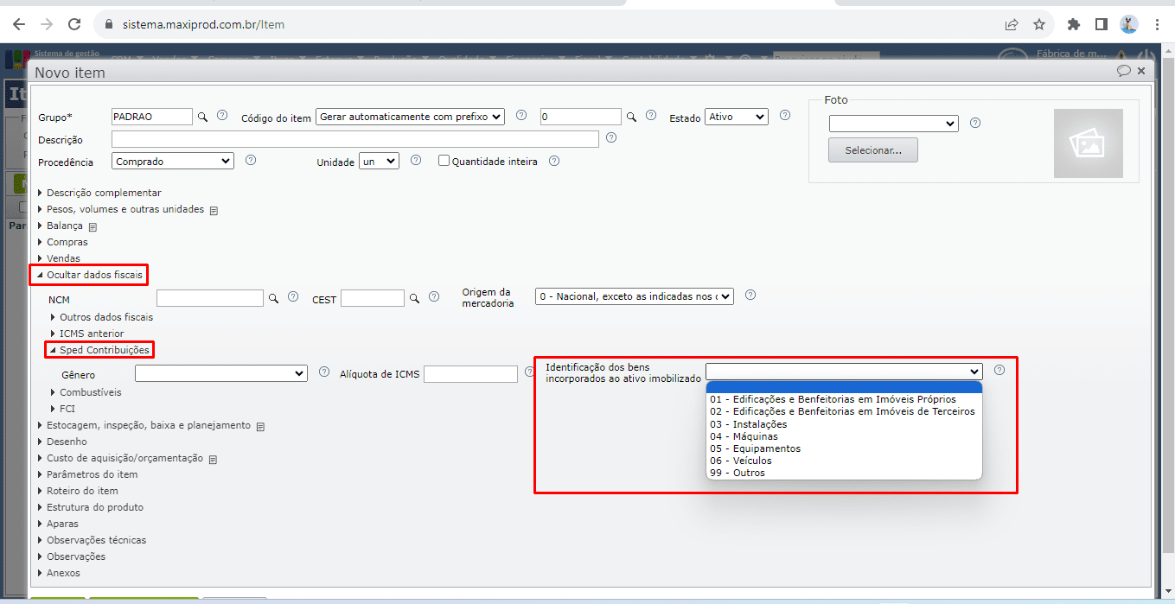The height and width of the screenshot is (604, 1175).
Task: Open browser extensions puzzle icon
Action: coord(1074,24)
